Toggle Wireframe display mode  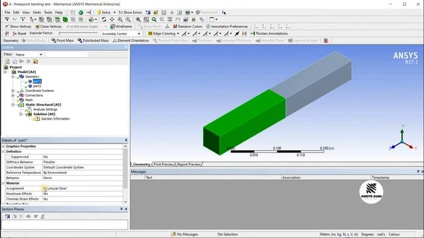click(x=121, y=26)
